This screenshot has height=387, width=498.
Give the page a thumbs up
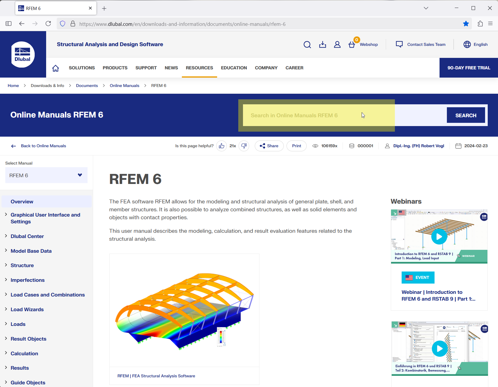click(x=222, y=146)
